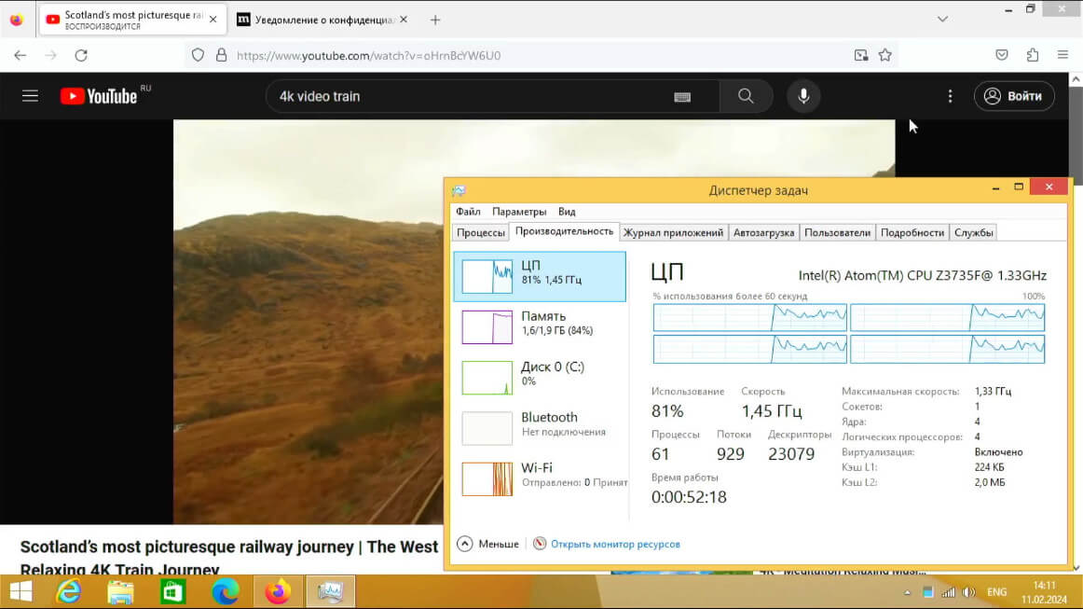This screenshot has height=609, width=1083.
Task: Open the Windows Store taskbar icon
Action: 172,591
